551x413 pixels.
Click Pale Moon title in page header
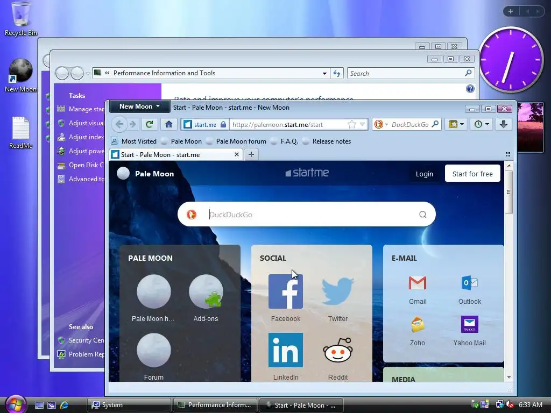(x=154, y=174)
